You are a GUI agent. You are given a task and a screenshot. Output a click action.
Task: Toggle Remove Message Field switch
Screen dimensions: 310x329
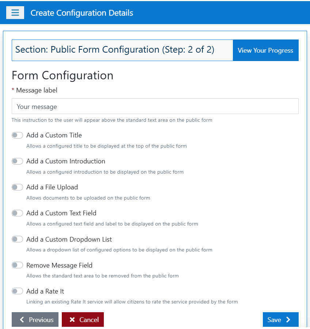pyautogui.click(x=18, y=265)
